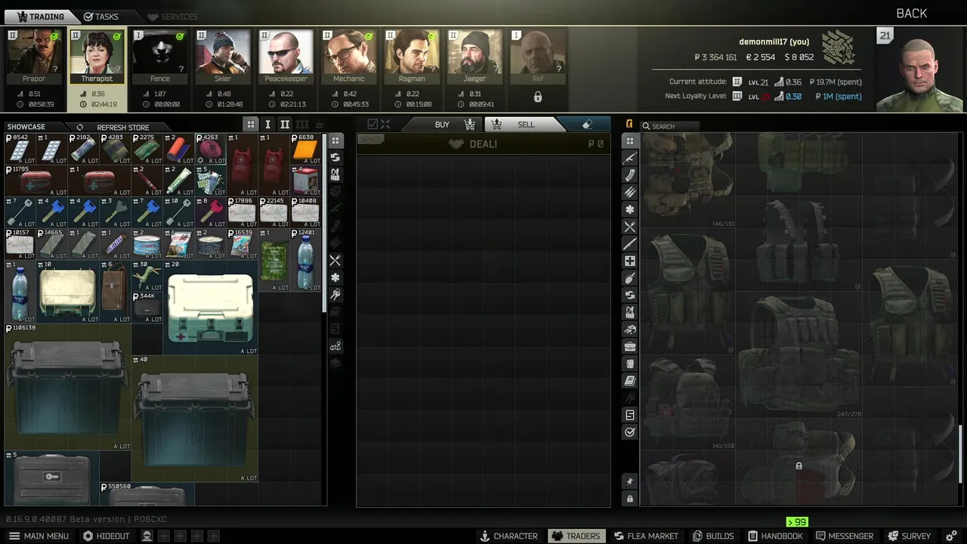Select orange item priced 6638

tap(305, 150)
